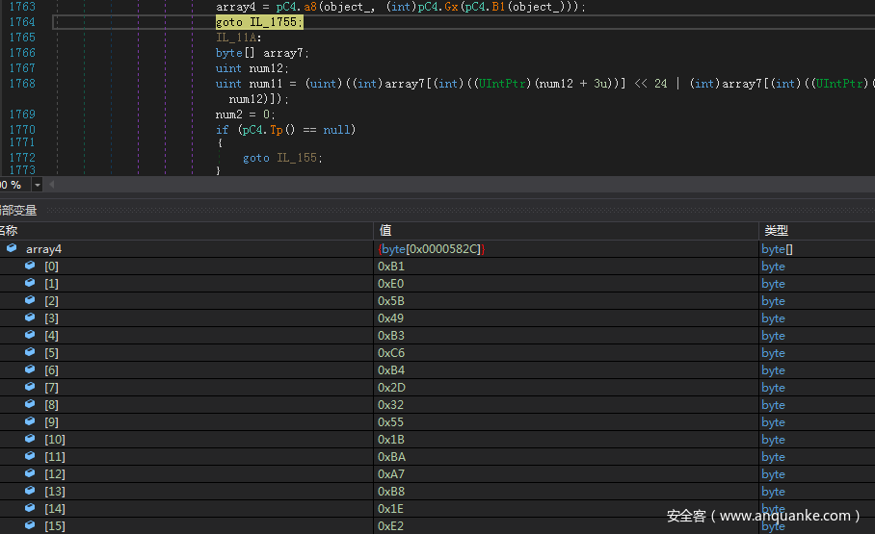The width and height of the screenshot is (875, 534).
Task: Open the editor zoom percentage dropdown
Action: coord(38,185)
